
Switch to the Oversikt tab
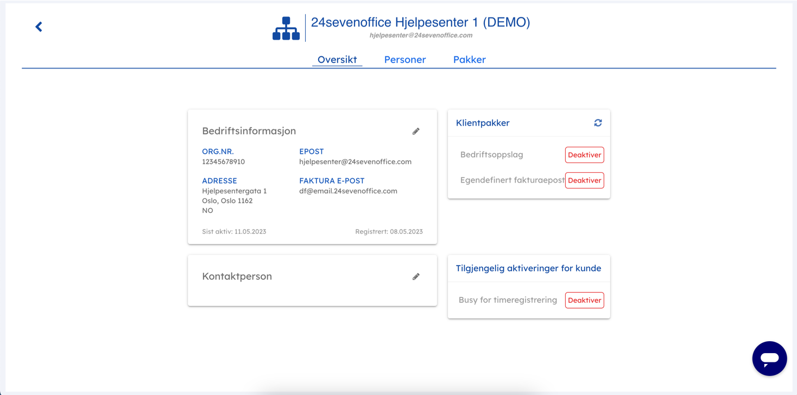pos(337,60)
